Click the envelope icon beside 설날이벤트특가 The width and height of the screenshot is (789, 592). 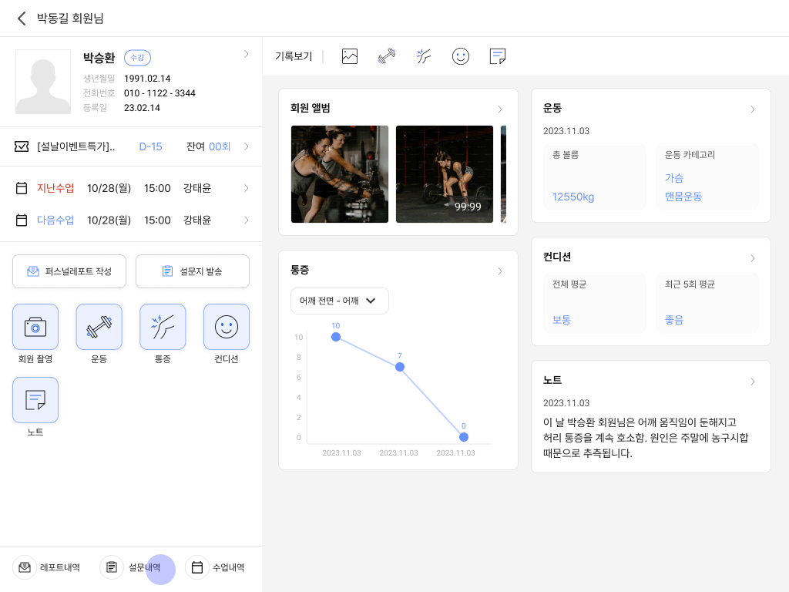pyautogui.click(x=22, y=146)
